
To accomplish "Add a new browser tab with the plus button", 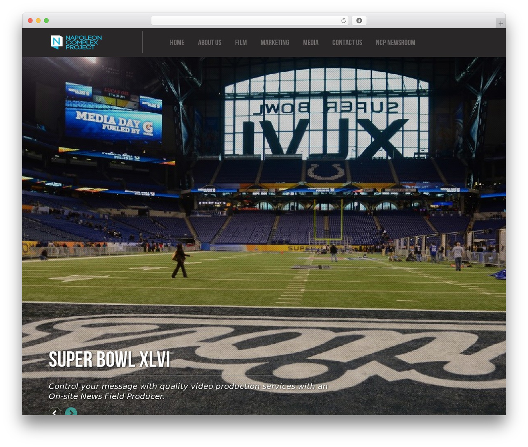I will [x=500, y=24].
